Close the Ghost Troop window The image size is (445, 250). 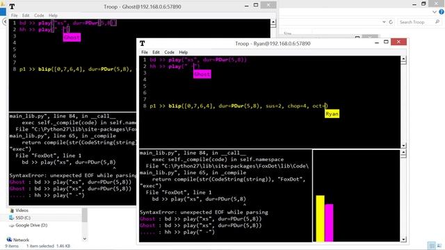pyautogui.click(x=268, y=5)
